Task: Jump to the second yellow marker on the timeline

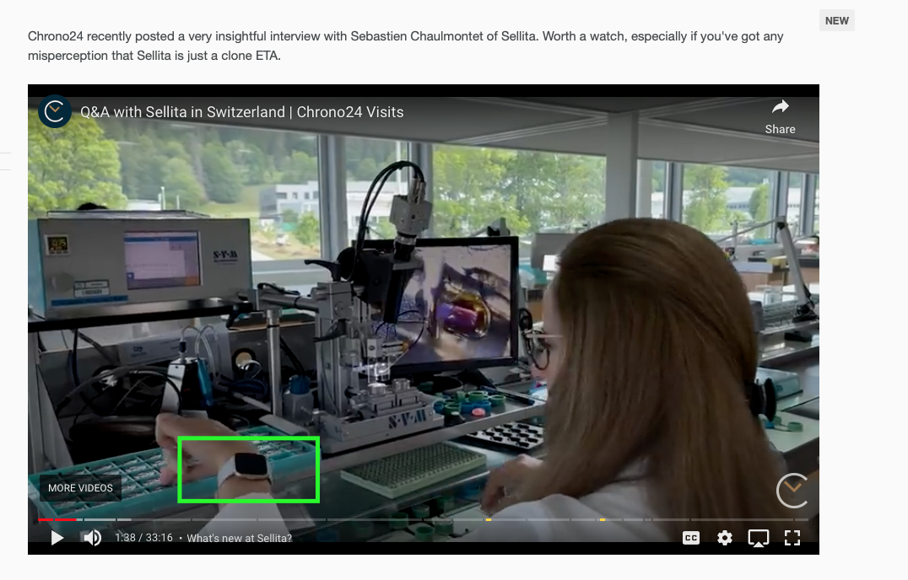Action: coord(602,519)
